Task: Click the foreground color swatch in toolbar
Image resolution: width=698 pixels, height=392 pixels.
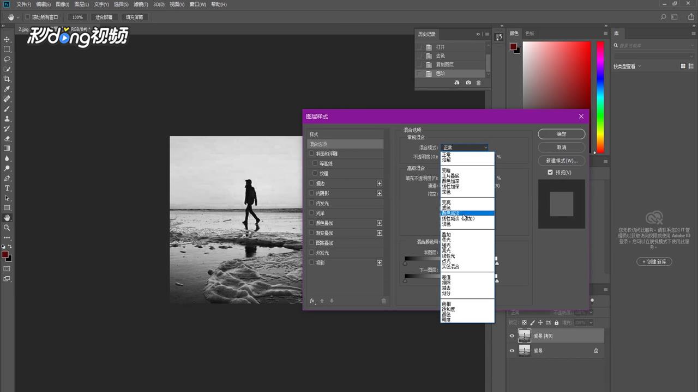Action: (5, 254)
